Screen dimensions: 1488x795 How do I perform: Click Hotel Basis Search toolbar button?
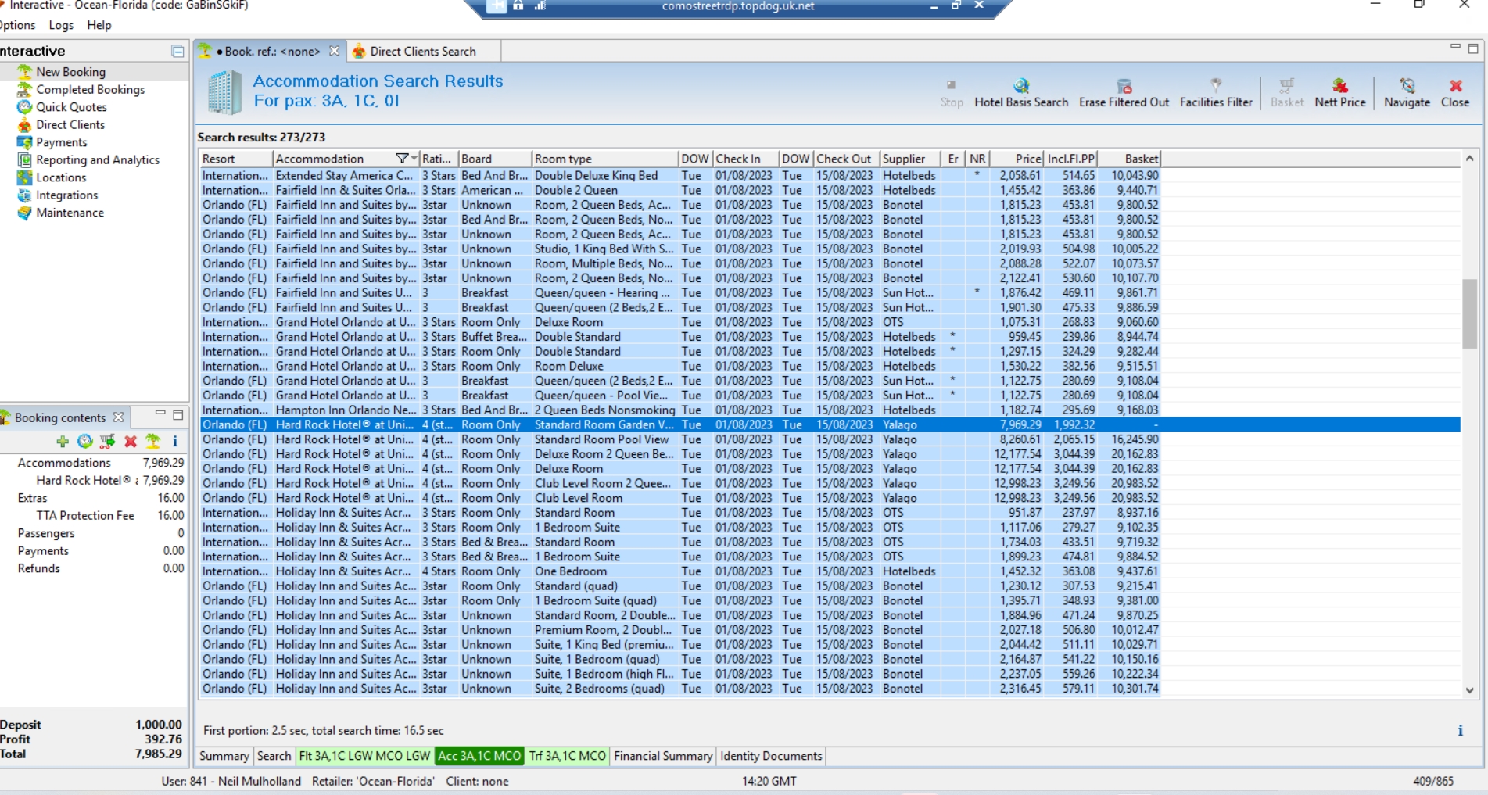click(1021, 93)
